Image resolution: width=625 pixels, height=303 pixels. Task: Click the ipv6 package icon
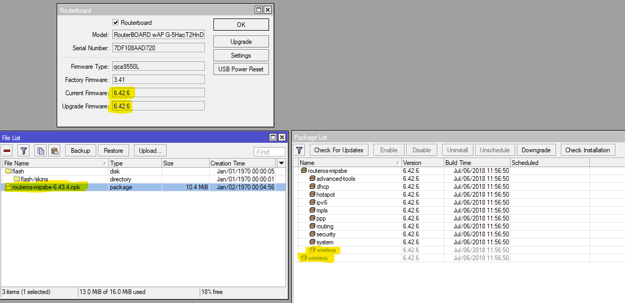pyautogui.click(x=312, y=203)
